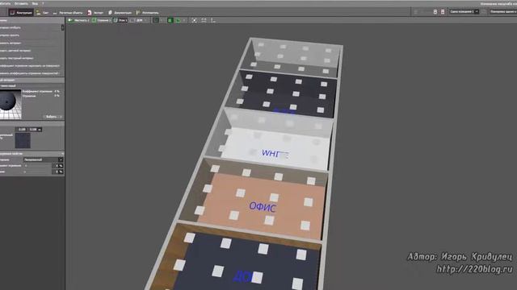Click the dark blue color swatch
Viewport: 517px width, 290px height.
pos(23,141)
